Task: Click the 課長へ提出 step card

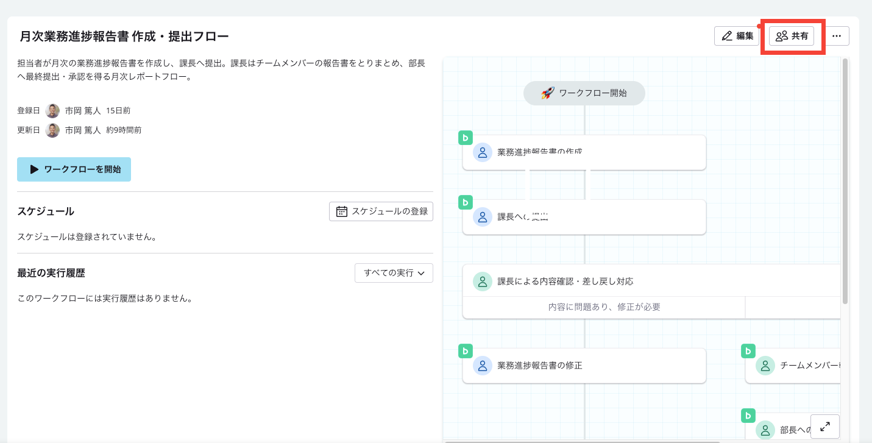Action: (584, 217)
